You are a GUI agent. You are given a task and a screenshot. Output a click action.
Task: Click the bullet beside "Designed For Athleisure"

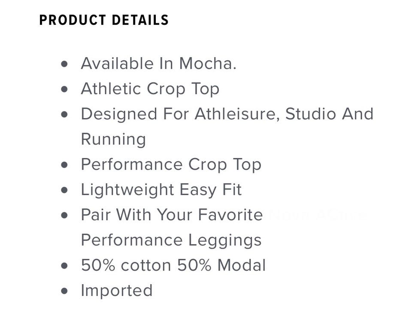pos(65,114)
